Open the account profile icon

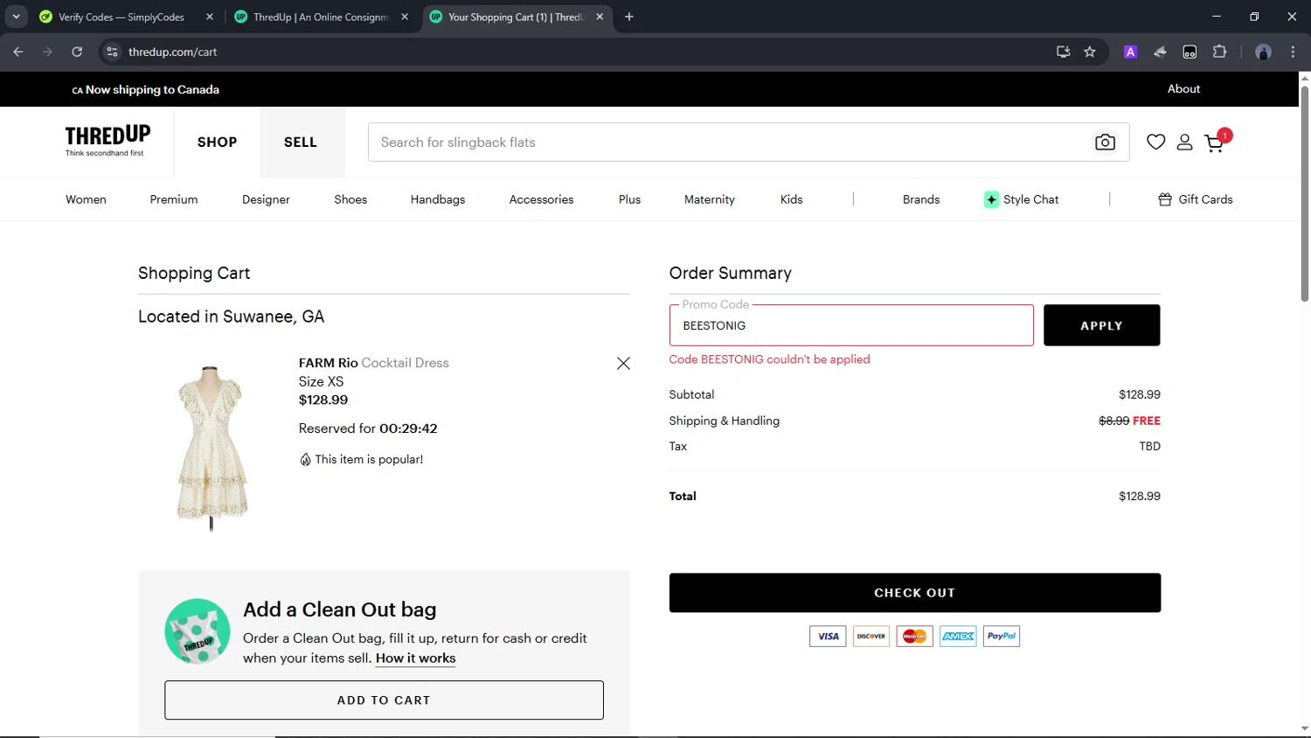click(1184, 142)
